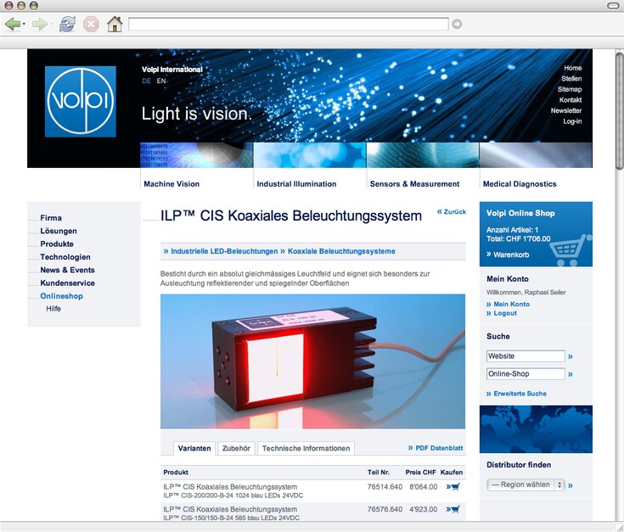Click the arrow next to Region wählen
This screenshot has width=624, height=532.
coord(571,485)
